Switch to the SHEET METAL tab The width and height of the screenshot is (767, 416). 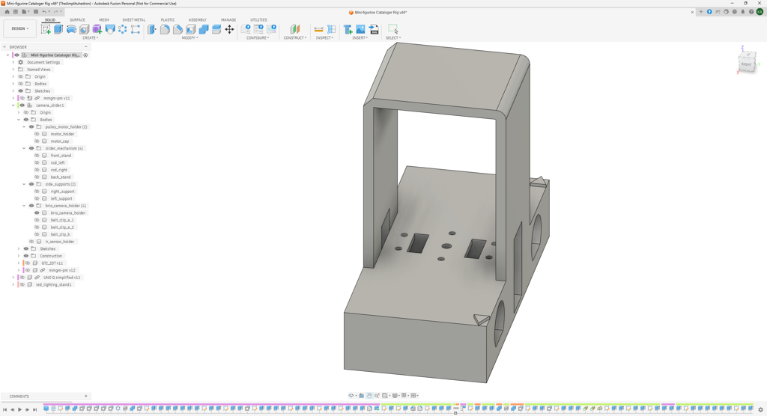point(133,20)
